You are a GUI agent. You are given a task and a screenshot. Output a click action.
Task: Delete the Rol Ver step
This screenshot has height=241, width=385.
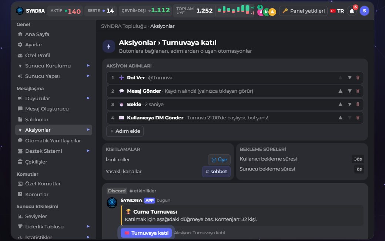[358, 78]
